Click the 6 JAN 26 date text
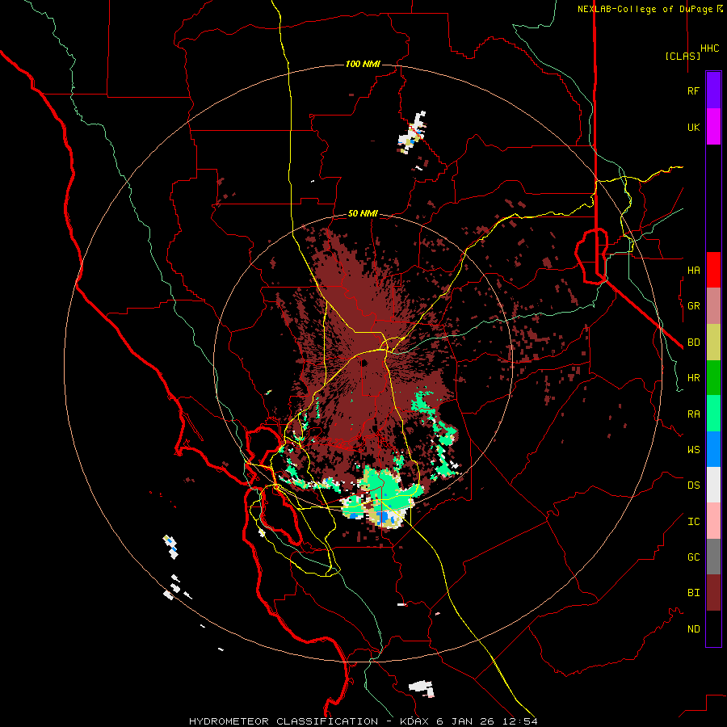The height and width of the screenshot is (727, 727). (x=466, y=721)
